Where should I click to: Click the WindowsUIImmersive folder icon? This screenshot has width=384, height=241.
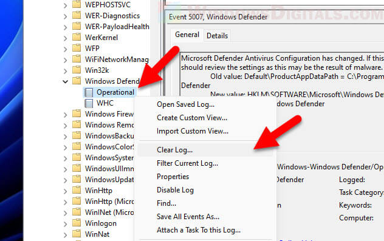pyautogui.click(x=77, y=168)
